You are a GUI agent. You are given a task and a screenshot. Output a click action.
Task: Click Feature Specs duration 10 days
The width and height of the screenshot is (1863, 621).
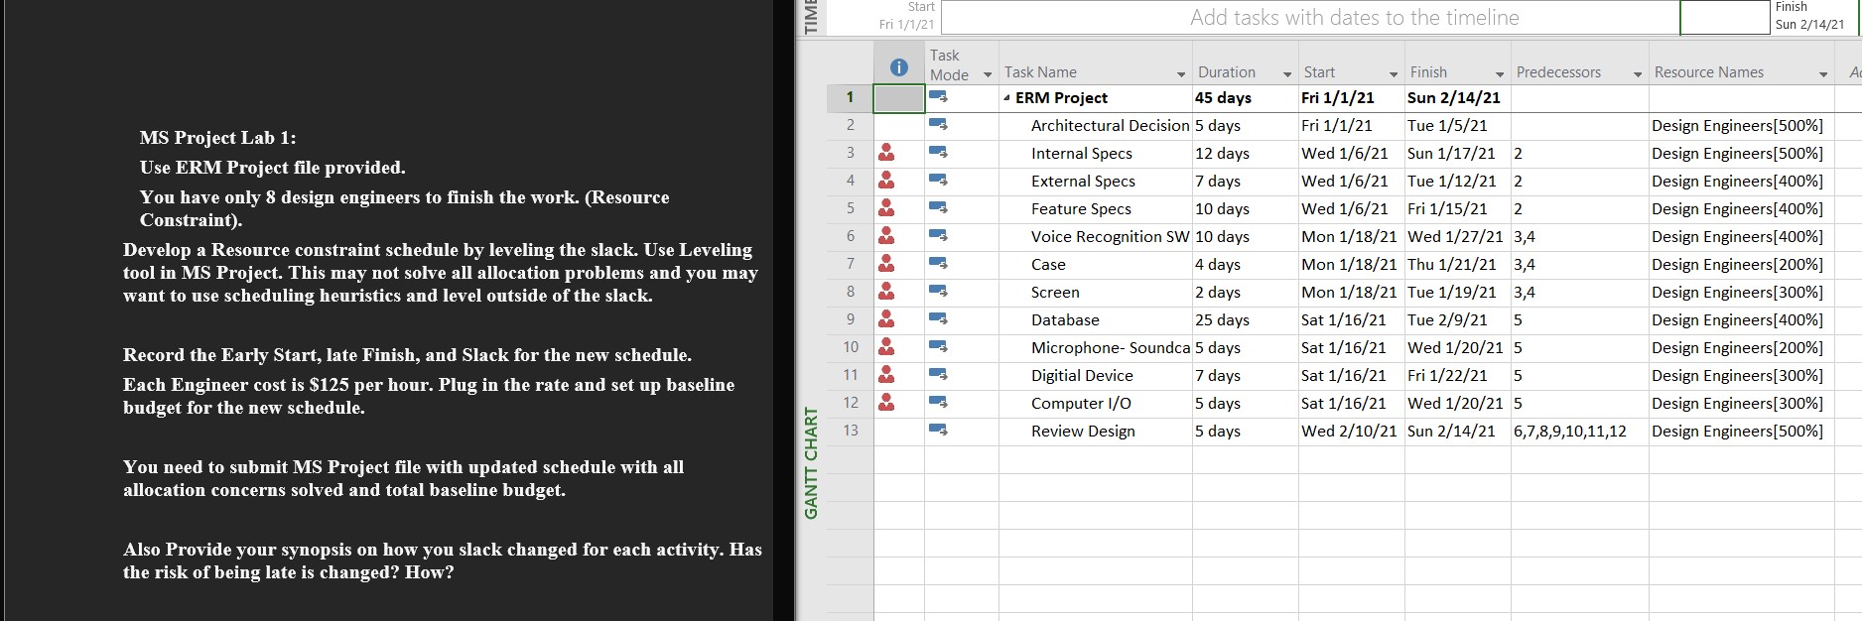coord(1245,209)
